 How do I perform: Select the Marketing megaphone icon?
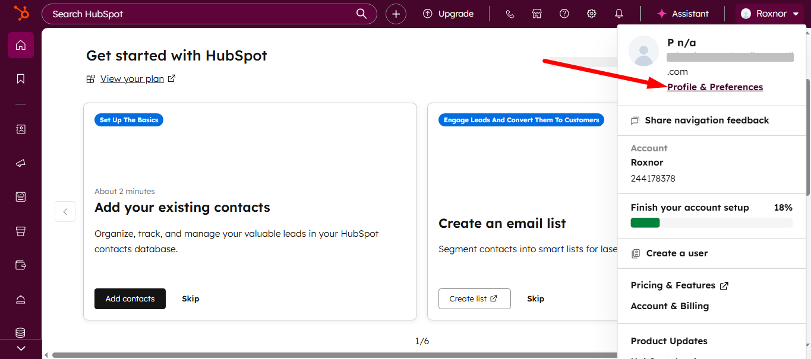coord(21,163)
